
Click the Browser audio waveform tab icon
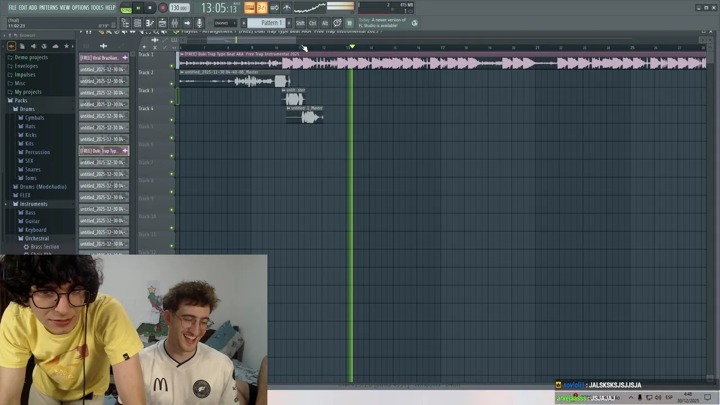click(x=11, y=46)
